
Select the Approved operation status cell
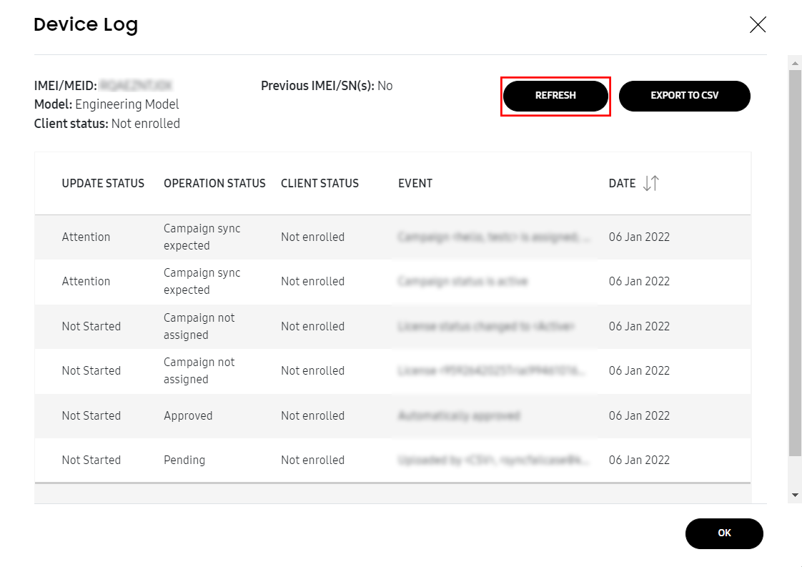pyautogui.click(x=188, y=415)
